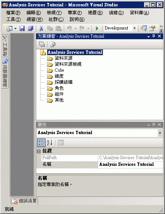165x214 pixels.
Task: Open the 建置(B) menu
Action: pos(95,13)
